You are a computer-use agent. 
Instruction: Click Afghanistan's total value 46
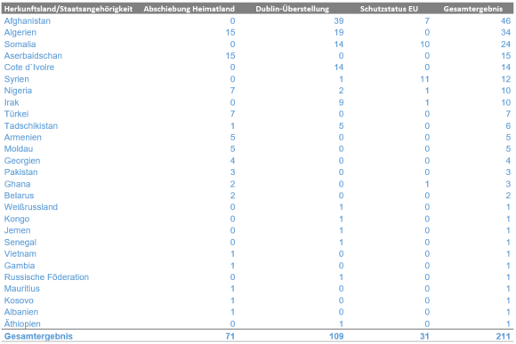(x=506, y=21)
